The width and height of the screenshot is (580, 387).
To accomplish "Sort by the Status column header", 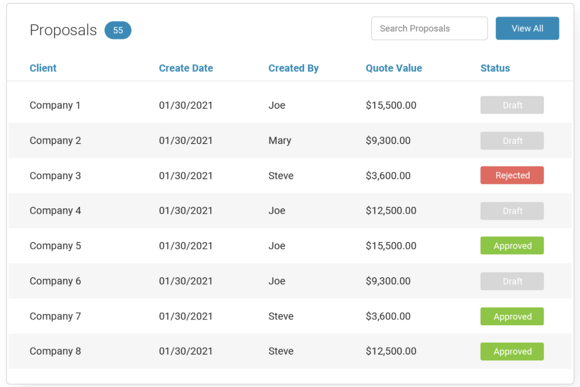I will (495, 68).
